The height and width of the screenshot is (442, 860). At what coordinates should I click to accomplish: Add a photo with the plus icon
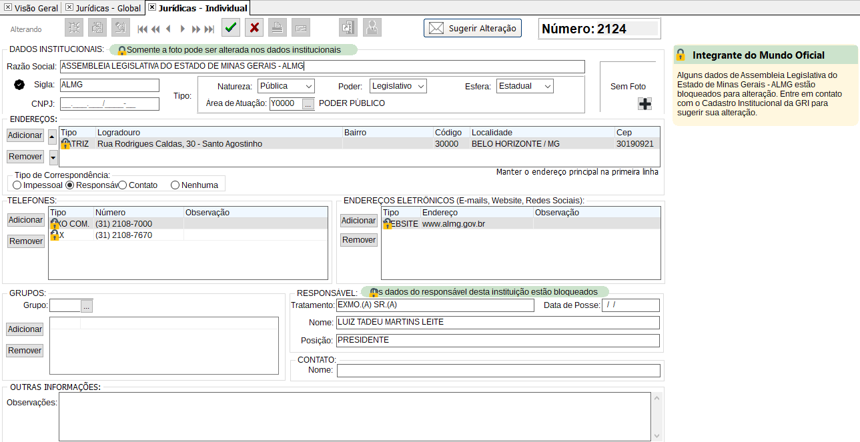coord(644,103)
